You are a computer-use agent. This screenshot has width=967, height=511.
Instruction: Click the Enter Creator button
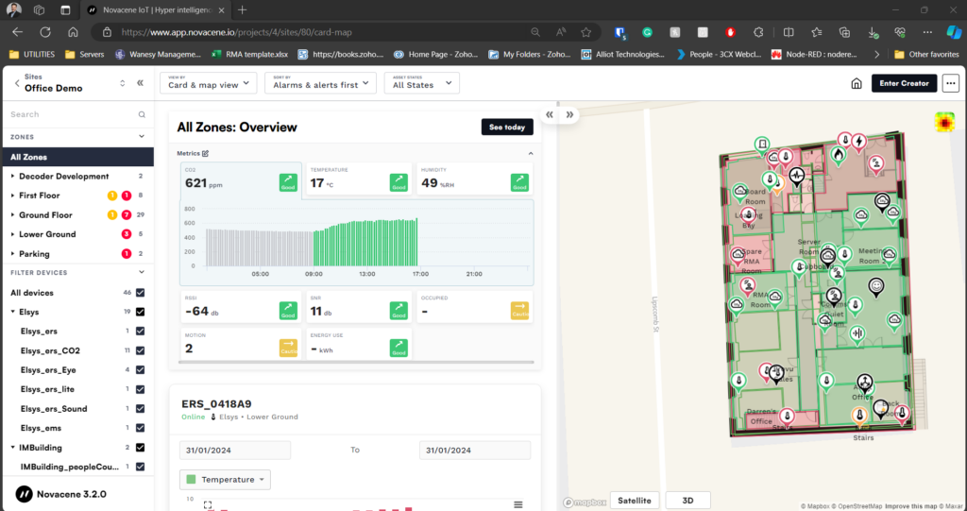click(x=904, y=83)
